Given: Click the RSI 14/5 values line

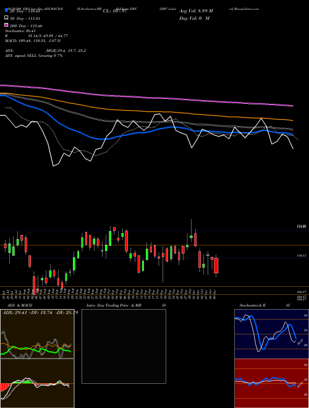Looking at the screenshot, I should [x=36, y=36].
